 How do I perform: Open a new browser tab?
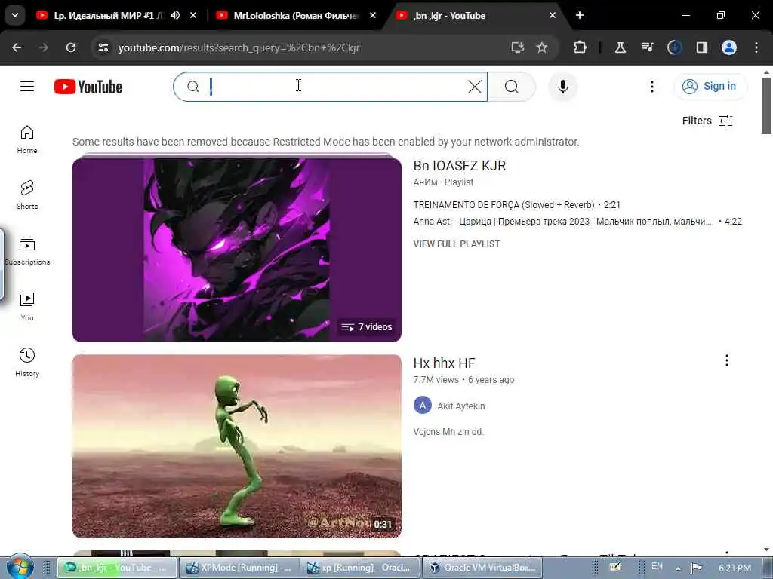(x=580, y=15)
